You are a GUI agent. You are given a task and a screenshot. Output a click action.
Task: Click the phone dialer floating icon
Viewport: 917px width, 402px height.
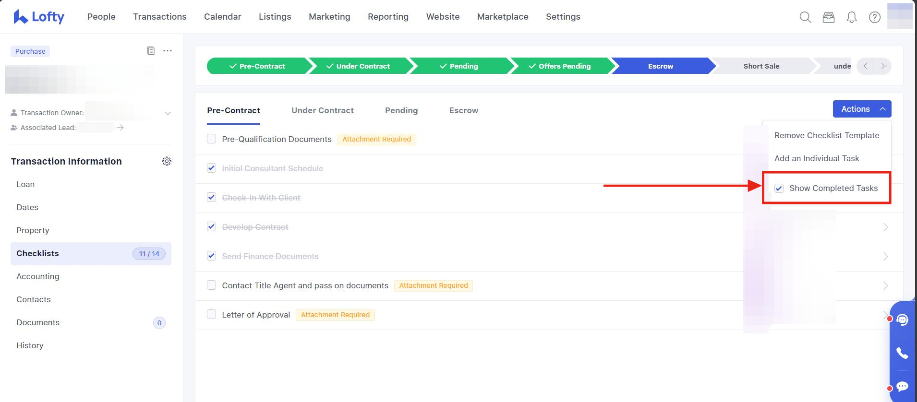click(x=902, y=353)
